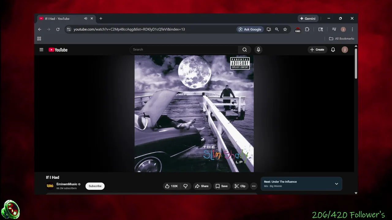Expand the Next: Under The Influence panel

[337, 184]
